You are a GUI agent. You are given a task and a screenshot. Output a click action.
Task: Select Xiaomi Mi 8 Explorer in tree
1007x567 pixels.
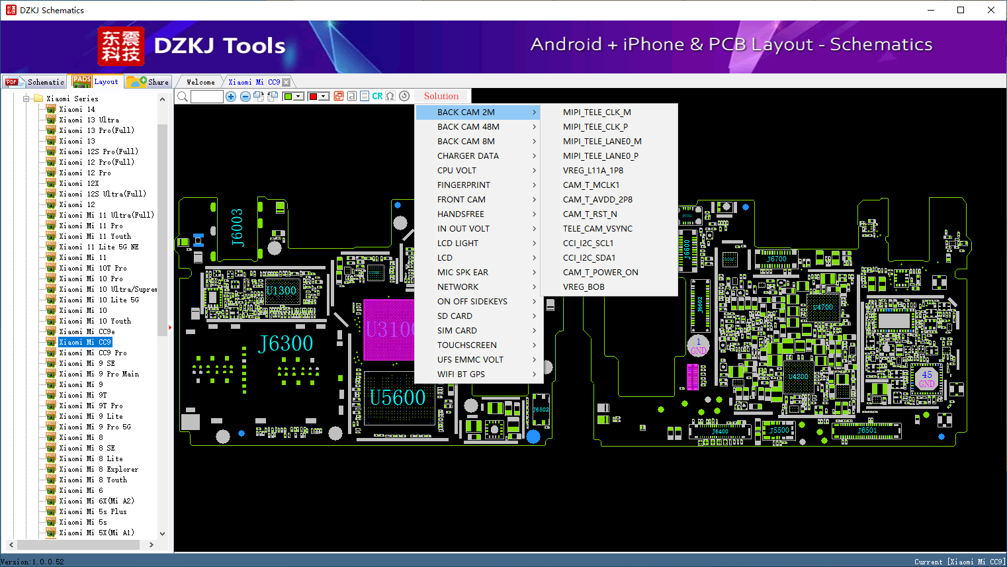click(99, 469)
